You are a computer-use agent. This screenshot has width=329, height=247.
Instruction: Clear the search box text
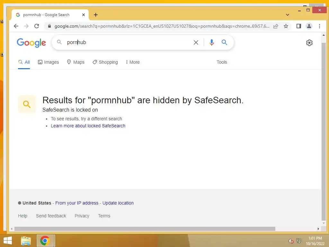pyautogui.click(x=196, y=42)
